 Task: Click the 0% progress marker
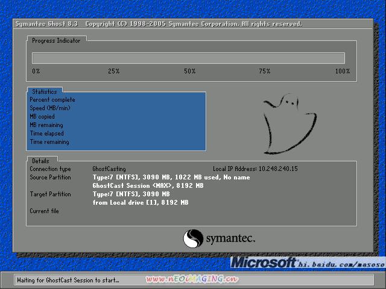click(x=36, y=71)
